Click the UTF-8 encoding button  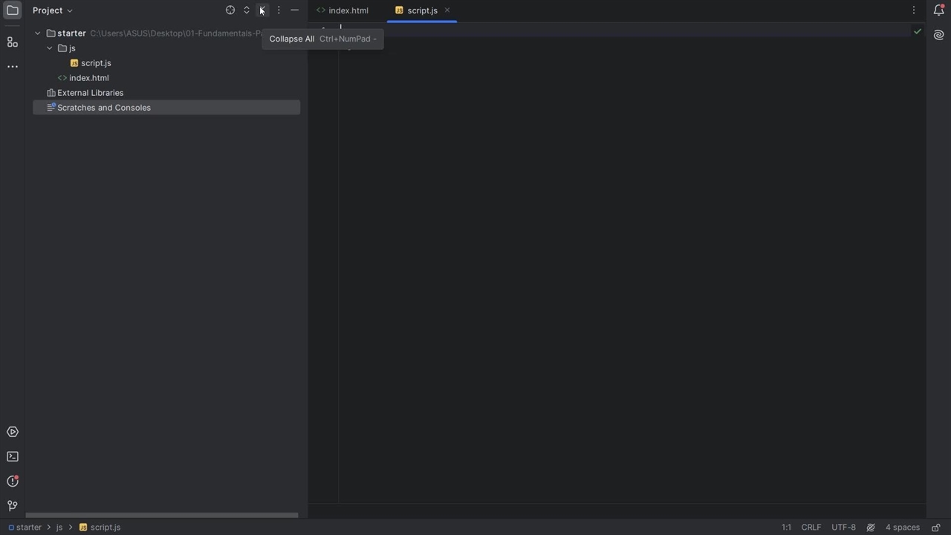point(843,528)
